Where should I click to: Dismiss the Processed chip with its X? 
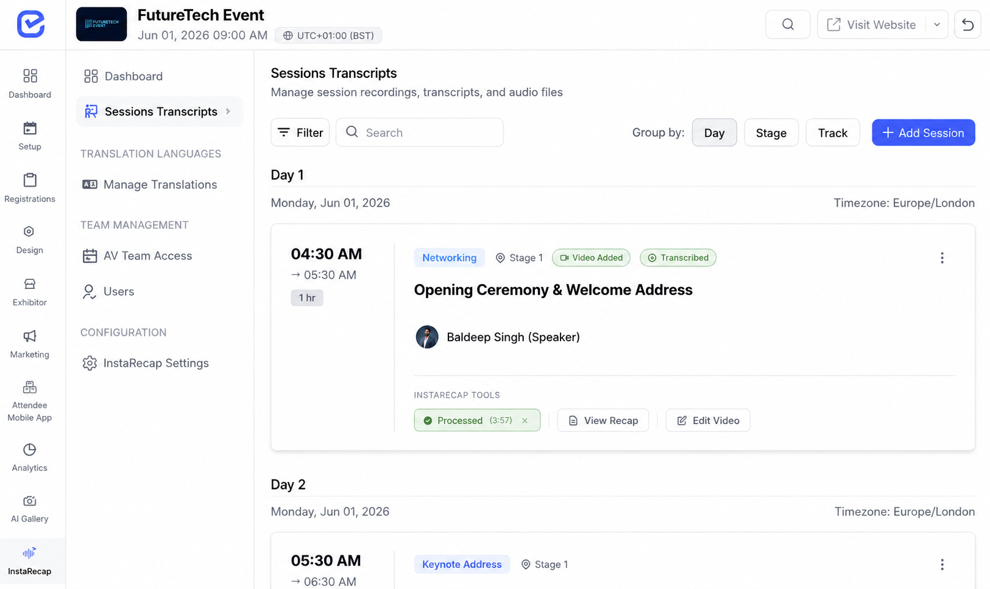[525, 420]
